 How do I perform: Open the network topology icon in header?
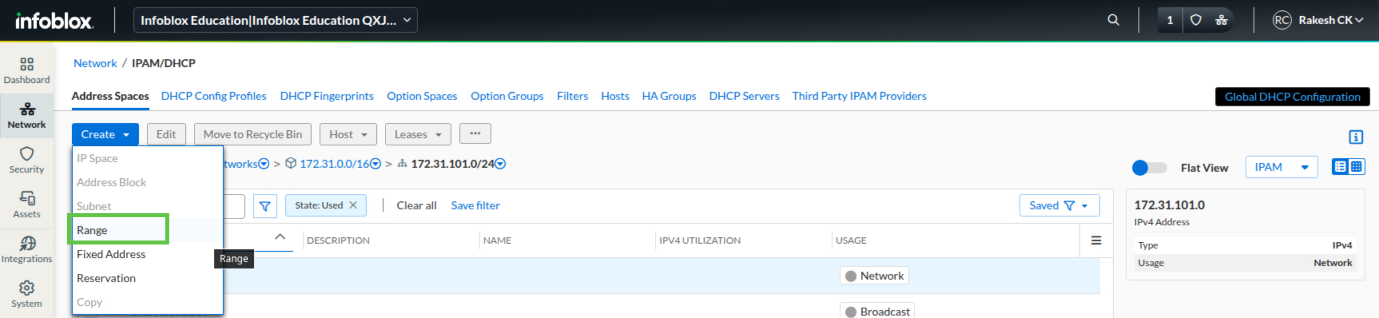(x=1221, y=20)
